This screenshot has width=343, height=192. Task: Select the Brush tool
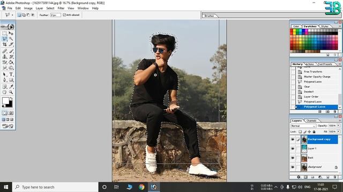tap(11, 51)
